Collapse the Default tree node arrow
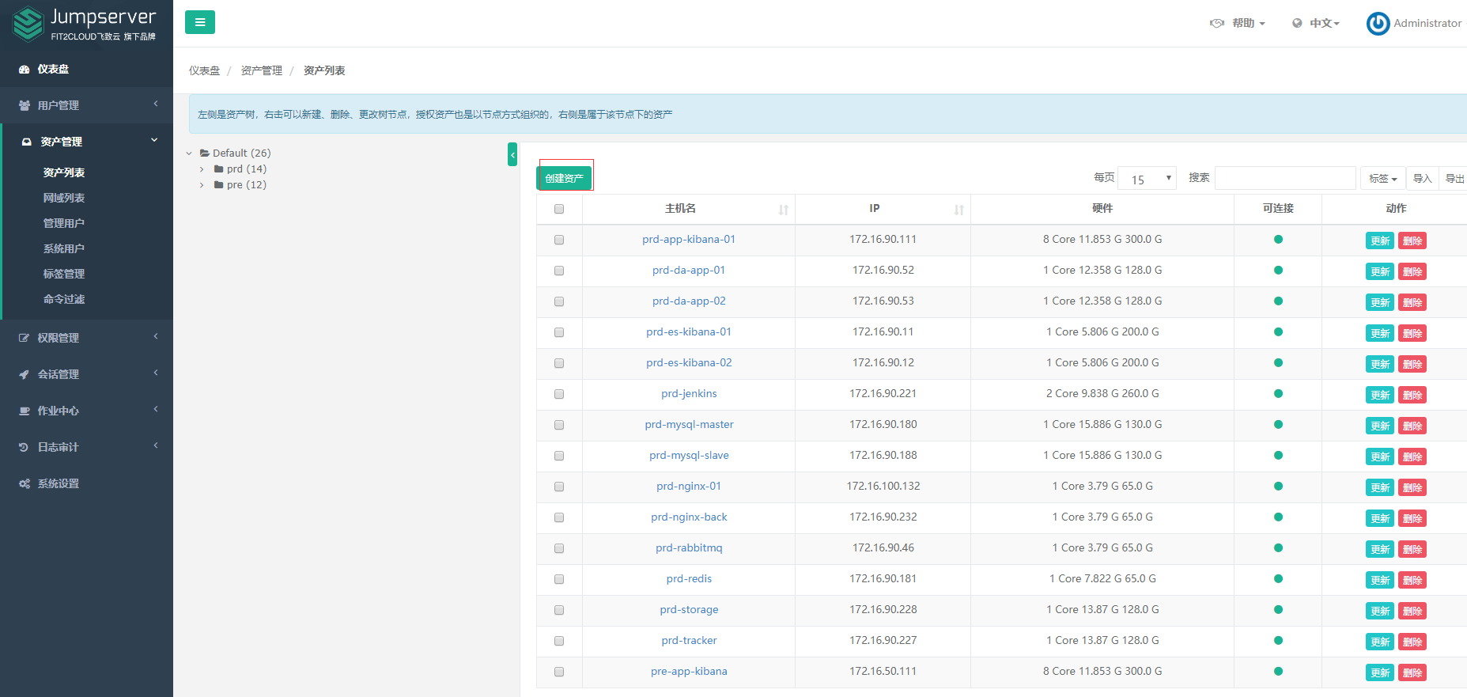Viewport: 1467px width, 697px height. point(189,153)
